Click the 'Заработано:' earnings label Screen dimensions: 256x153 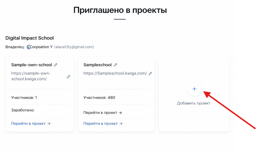[23, 110]
